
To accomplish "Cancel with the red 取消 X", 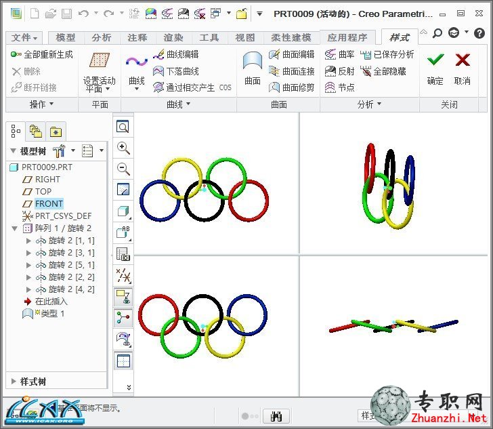I will pos(463,68).
